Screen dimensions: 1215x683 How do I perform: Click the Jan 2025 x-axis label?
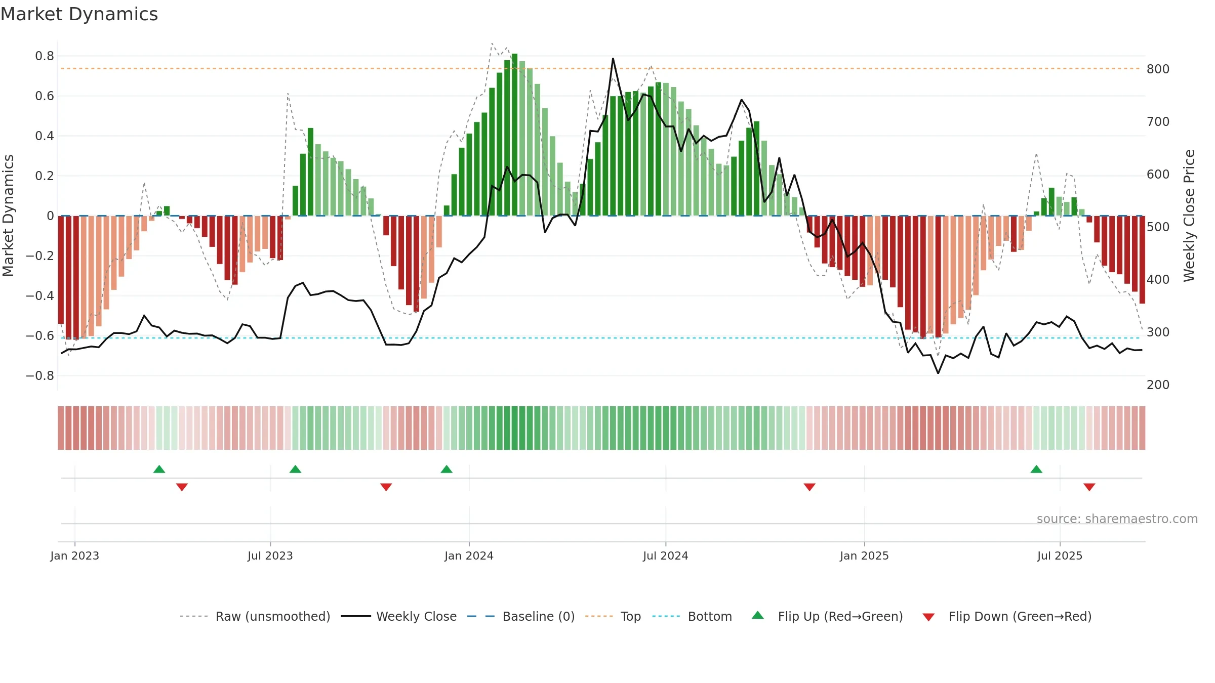click(x=864, y=556)
